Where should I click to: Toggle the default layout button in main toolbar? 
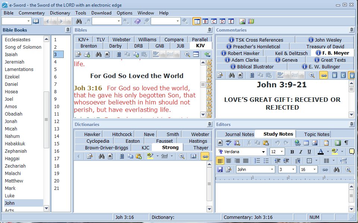pos(197,22)
